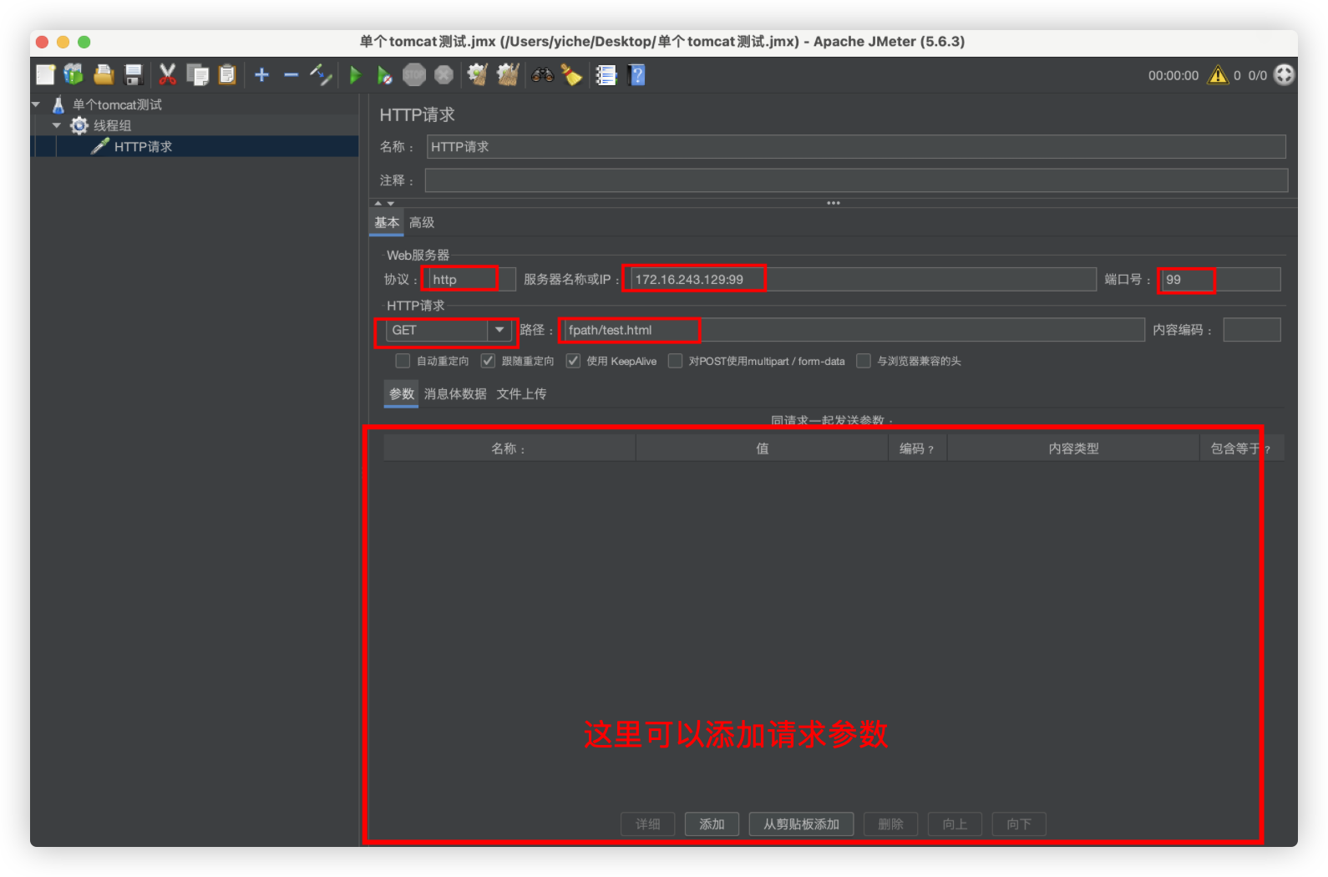
Task: Click the 内容编码 encoding field
Action: [1252, 330]
